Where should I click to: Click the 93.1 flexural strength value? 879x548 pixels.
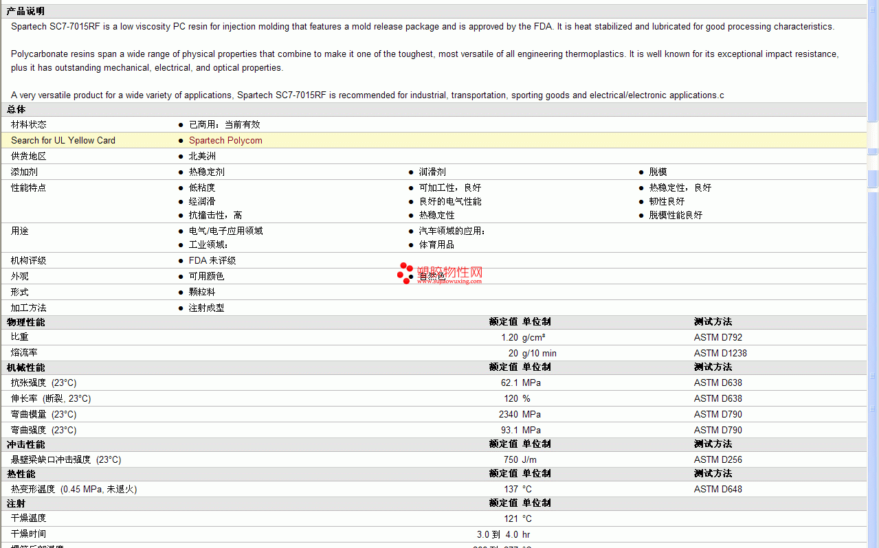tap(509, 430)
